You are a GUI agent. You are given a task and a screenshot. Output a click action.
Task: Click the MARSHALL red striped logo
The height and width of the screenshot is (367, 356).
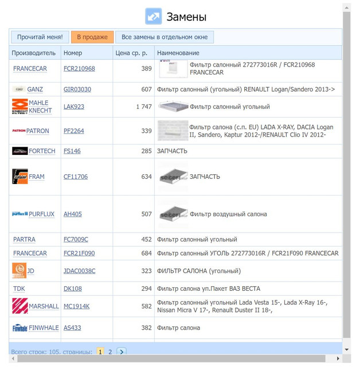[x=20, y=306]
